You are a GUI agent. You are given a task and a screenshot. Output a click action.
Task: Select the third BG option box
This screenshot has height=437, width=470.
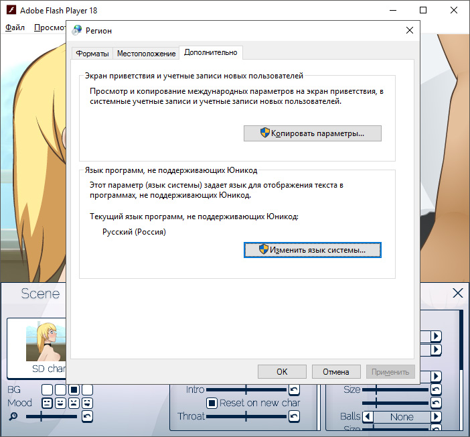pos(74,389)
